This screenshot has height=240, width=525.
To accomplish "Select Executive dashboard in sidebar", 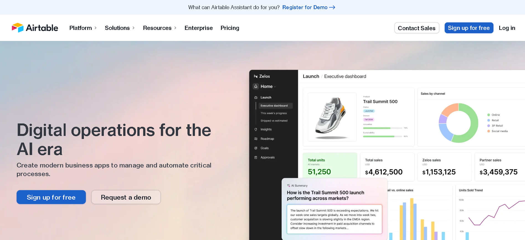I will [276, 106].
